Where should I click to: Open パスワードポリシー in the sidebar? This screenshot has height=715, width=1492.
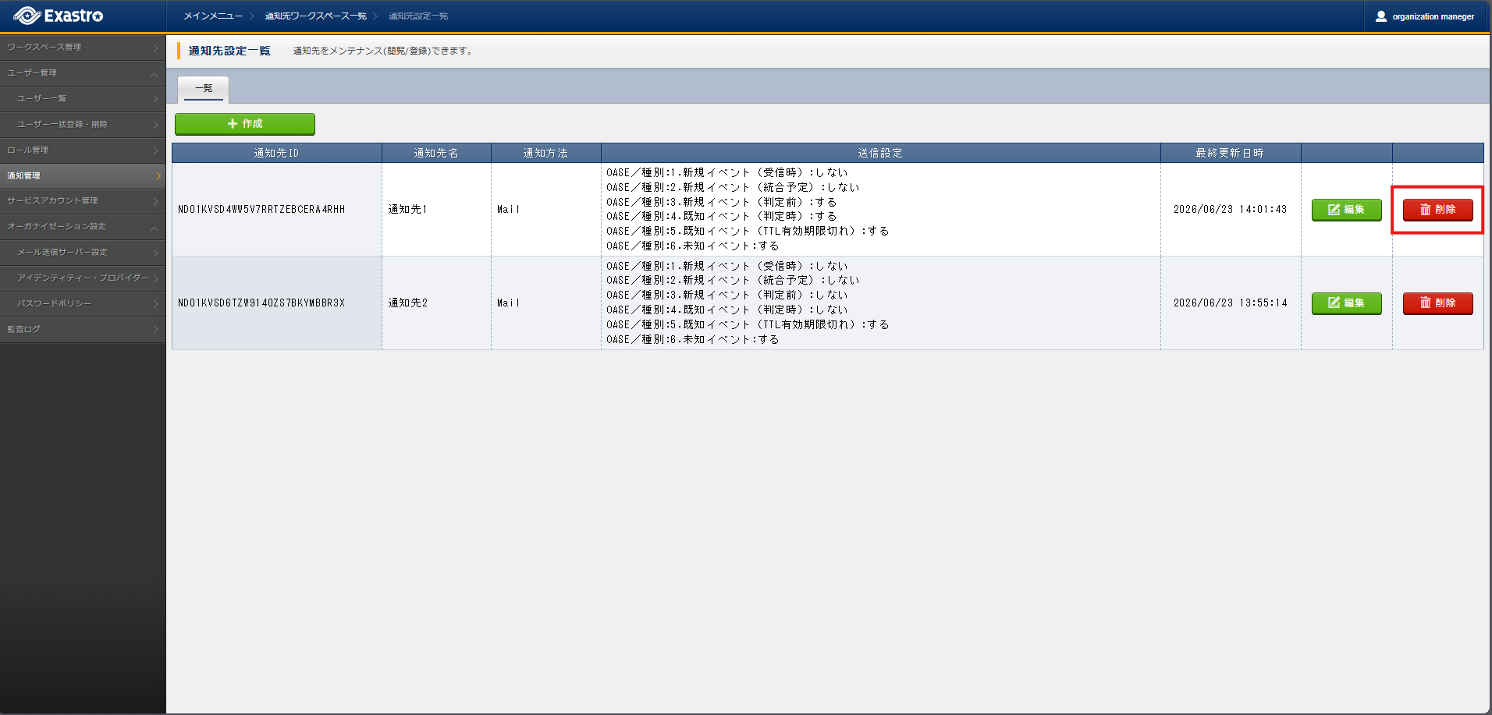83,304
